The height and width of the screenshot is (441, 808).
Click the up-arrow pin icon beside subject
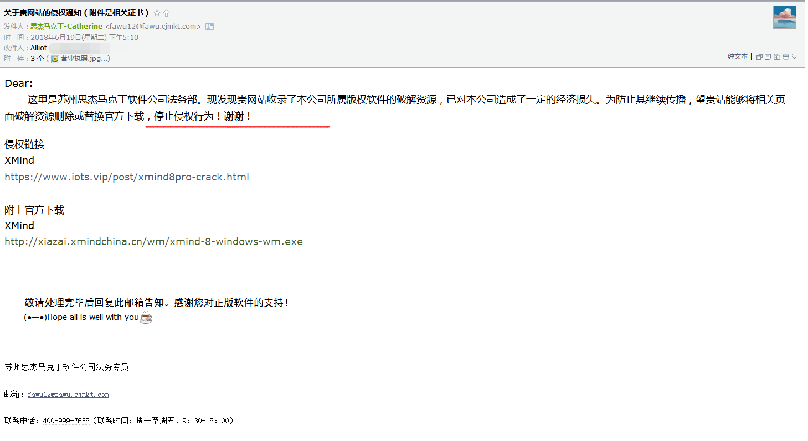pos(166,13)
